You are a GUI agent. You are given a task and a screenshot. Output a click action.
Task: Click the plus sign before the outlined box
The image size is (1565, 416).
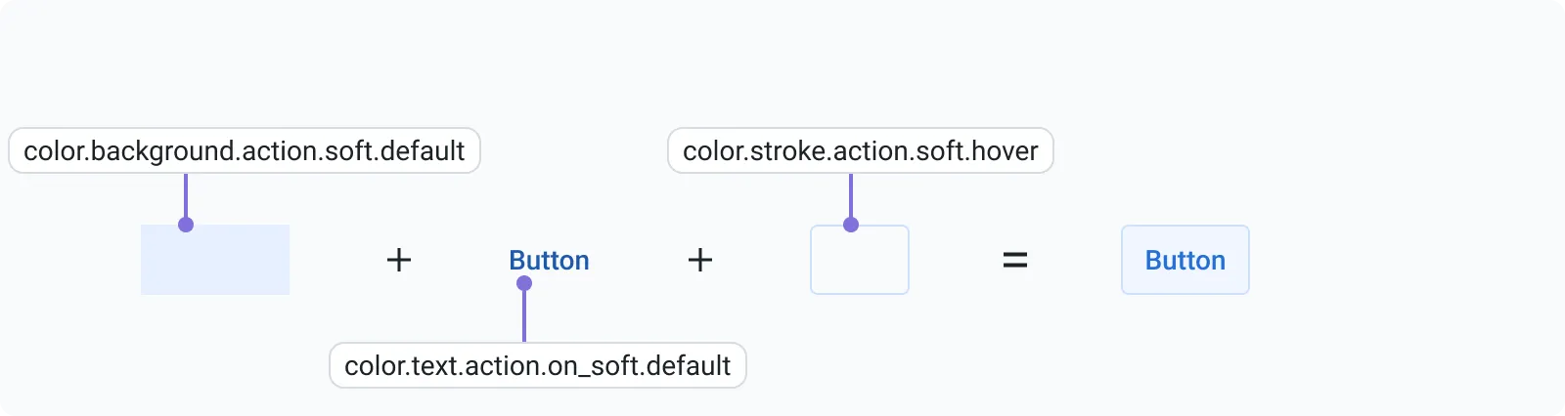click(700, 260)
